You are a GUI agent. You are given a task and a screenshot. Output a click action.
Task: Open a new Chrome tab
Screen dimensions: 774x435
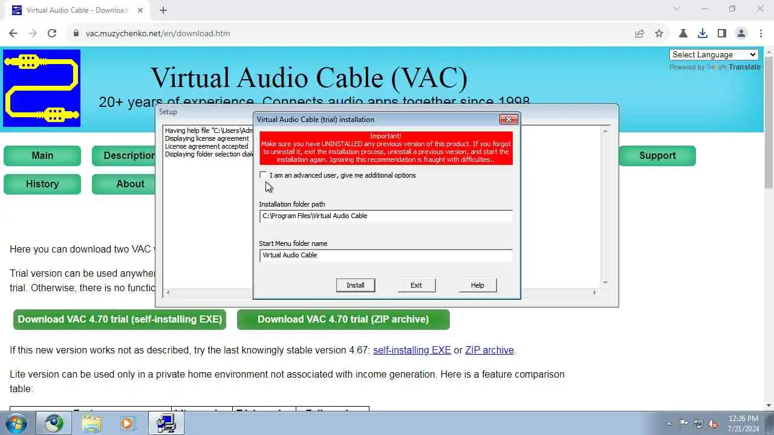tap(163, 10)
